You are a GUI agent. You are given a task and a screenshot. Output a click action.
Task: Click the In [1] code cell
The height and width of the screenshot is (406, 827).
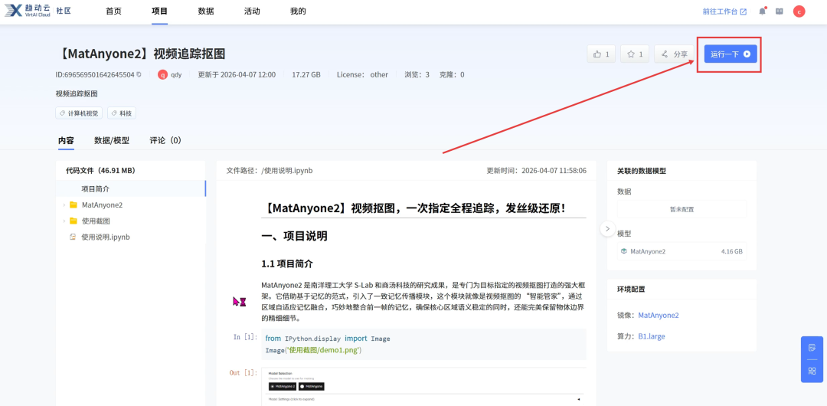click(x=423, y=344)
